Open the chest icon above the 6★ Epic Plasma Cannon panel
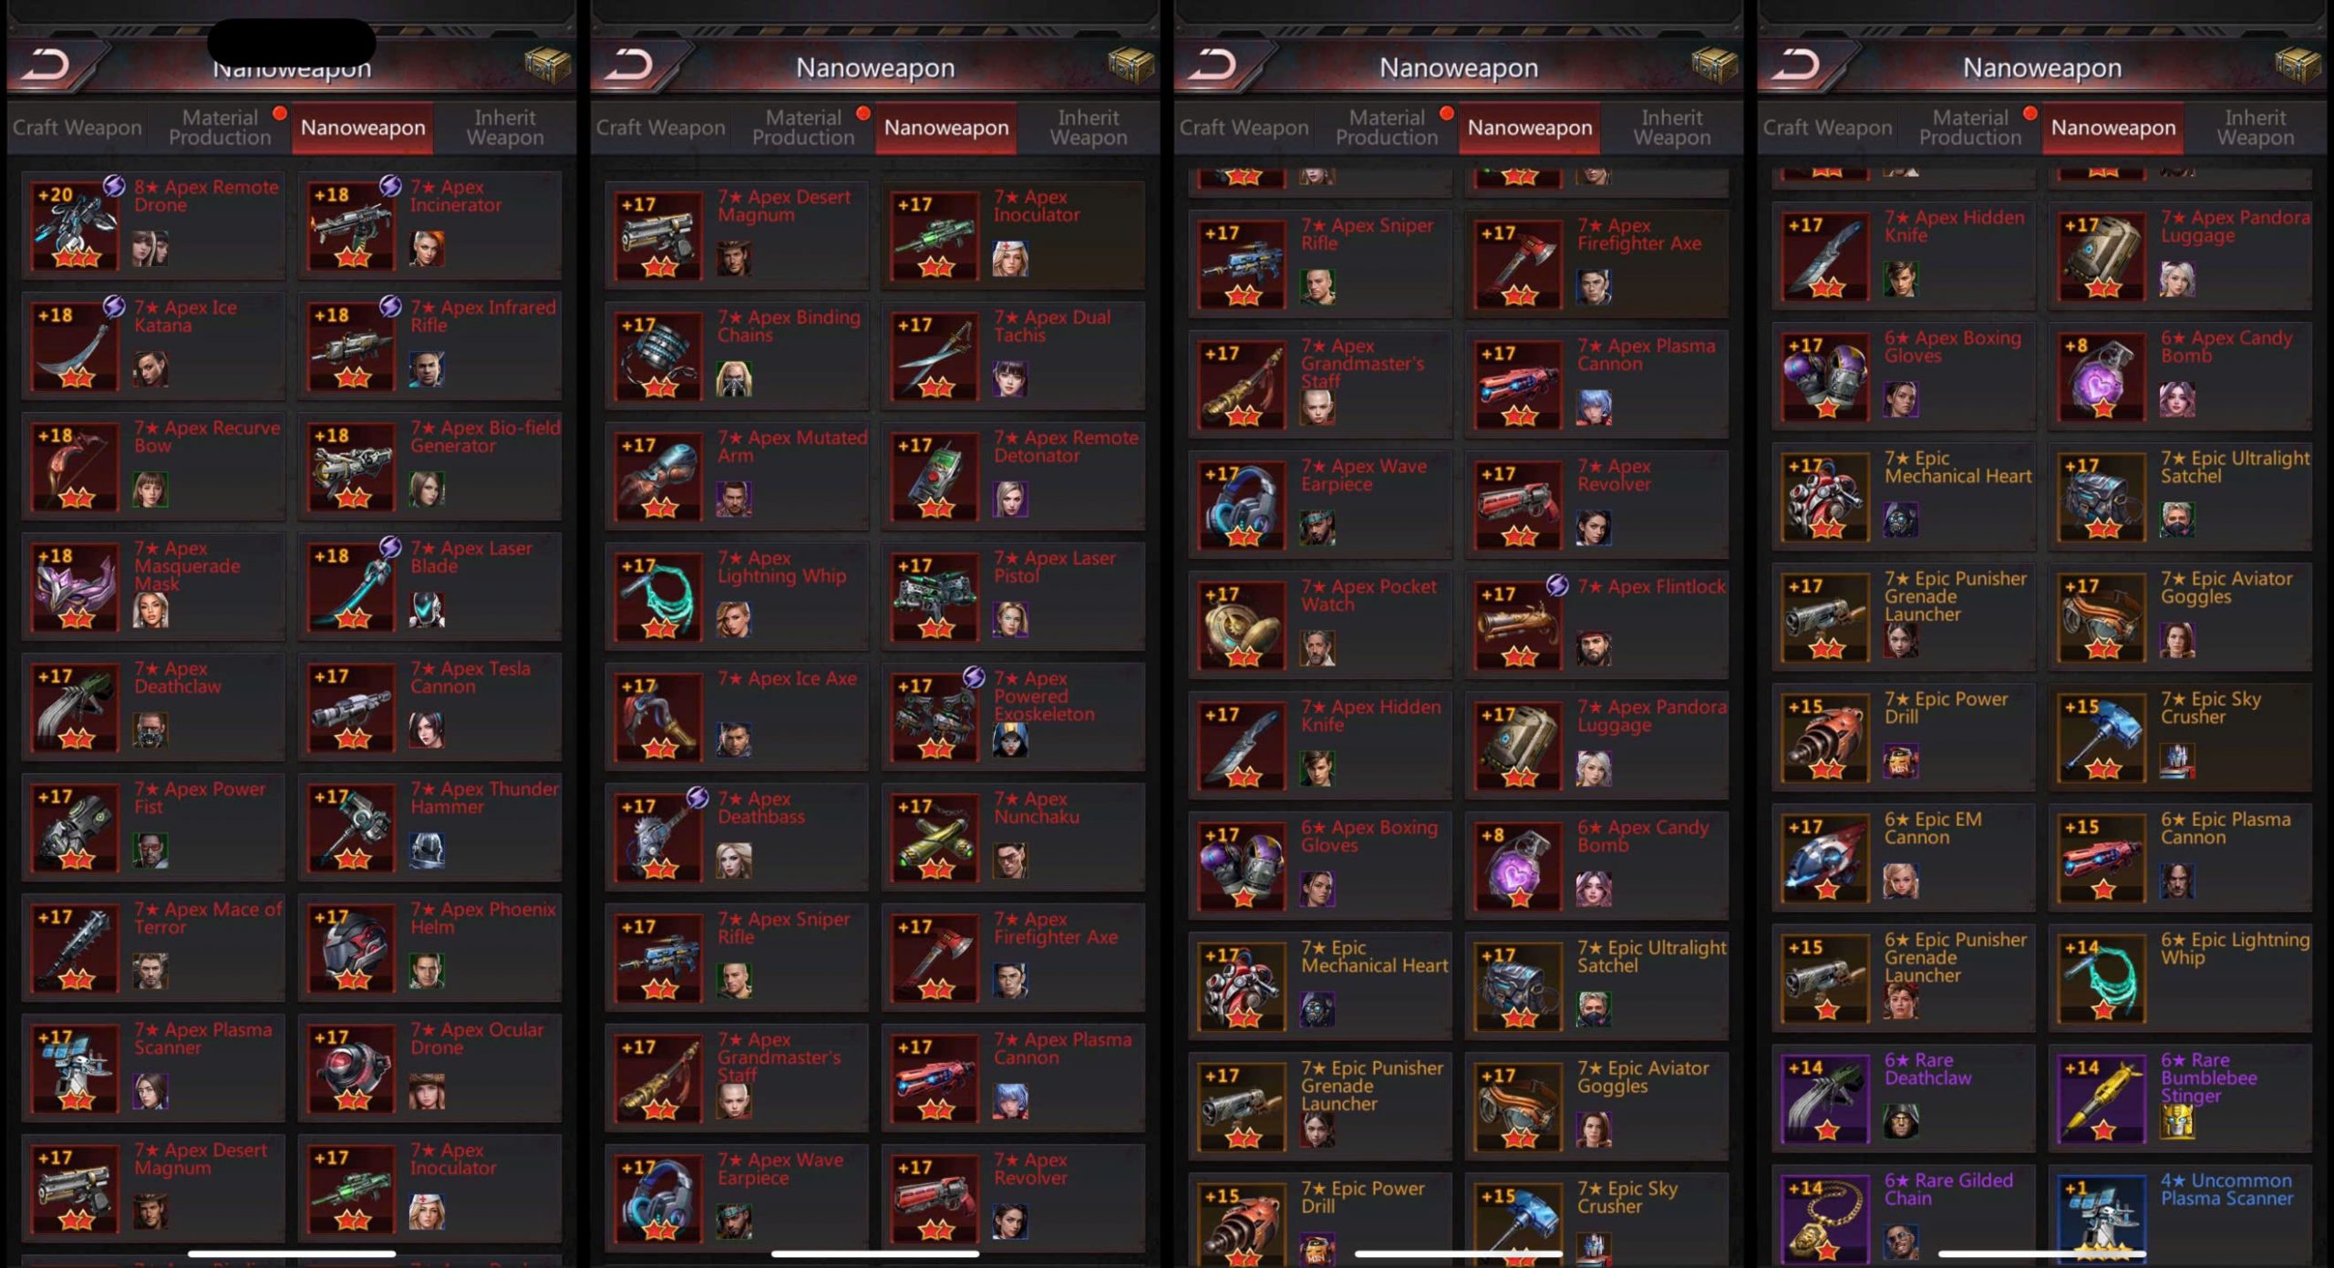Viewport: 2334px width, 1268px height. pos(2298,65)
